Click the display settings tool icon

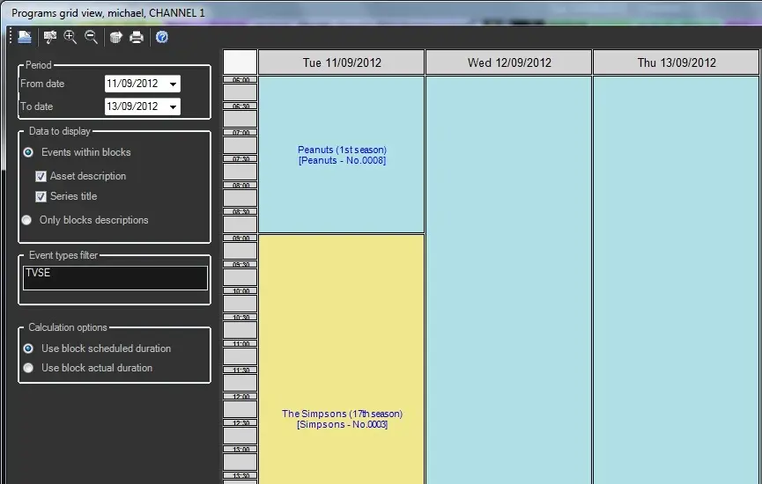(x=50, y=37)
